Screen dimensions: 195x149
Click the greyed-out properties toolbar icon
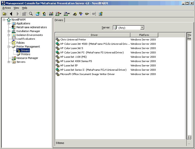point(24,14)
